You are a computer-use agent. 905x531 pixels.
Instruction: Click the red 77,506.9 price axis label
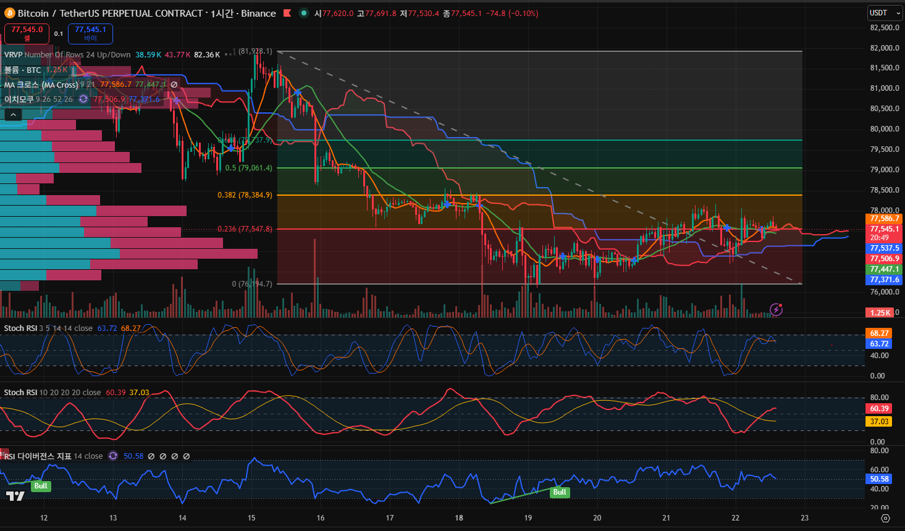(x=885, y=259)
